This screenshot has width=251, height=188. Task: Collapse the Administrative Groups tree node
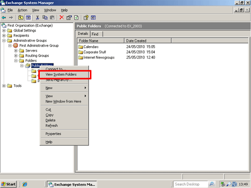pyautogui.click(x=4, y=41)
